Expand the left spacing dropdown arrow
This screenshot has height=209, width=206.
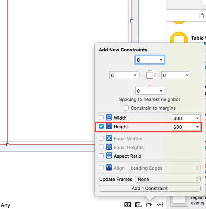click(135, 75)
